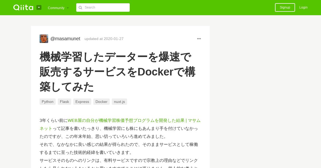Click the 'updated at 2020-01-27' text
The height and width of the screenshot is (168, 321).
point(104,39)
